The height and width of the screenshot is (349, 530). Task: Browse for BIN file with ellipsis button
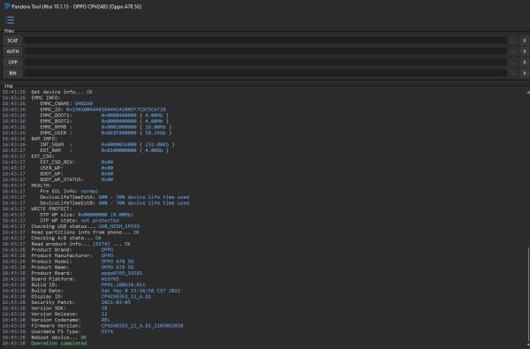click(x=513, y=73)
